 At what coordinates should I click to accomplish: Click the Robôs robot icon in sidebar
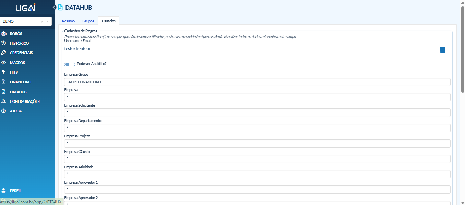coord(4,34)
